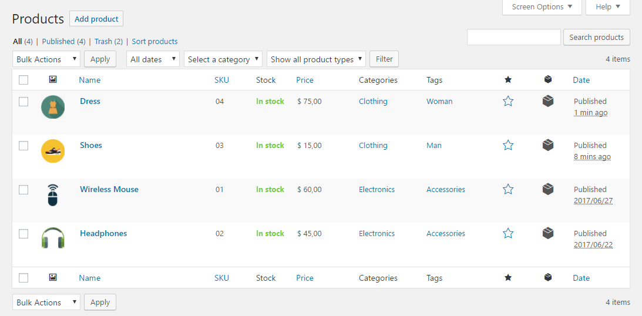Sort by the featured star column header
Screen dimensions: 642x316
point(508,80)
